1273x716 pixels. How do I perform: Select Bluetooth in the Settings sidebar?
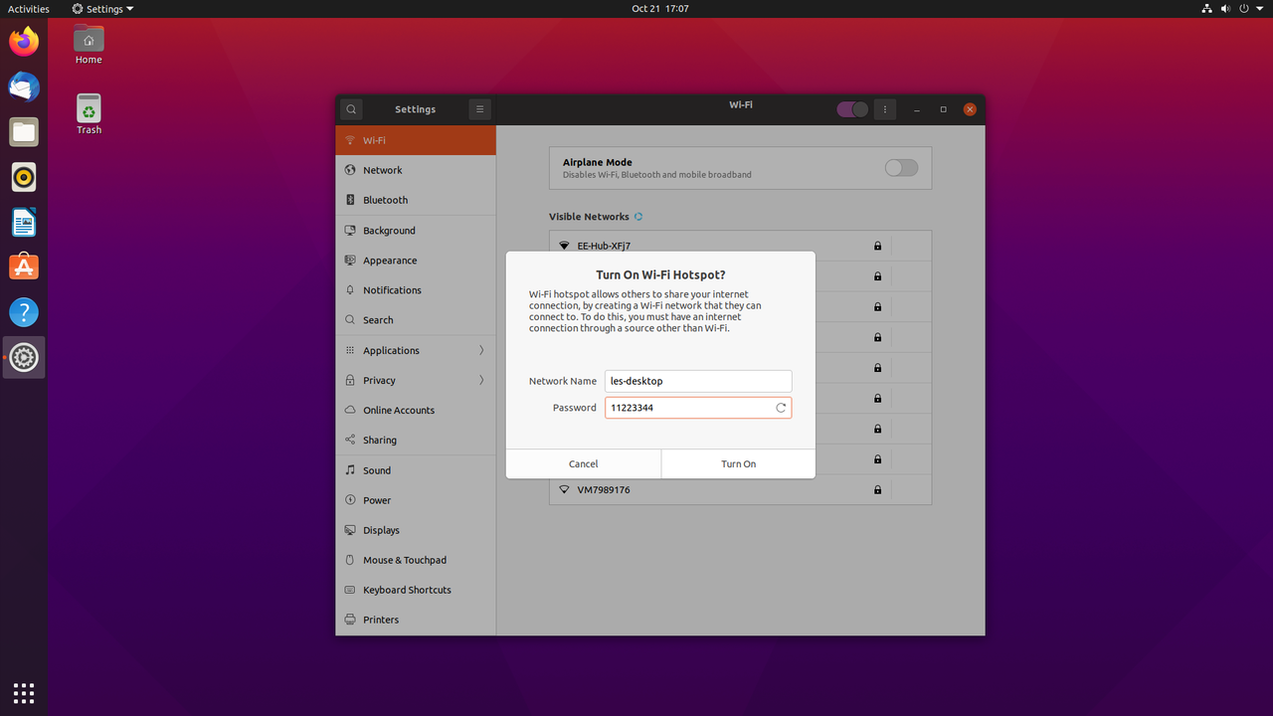click(416, 200)
